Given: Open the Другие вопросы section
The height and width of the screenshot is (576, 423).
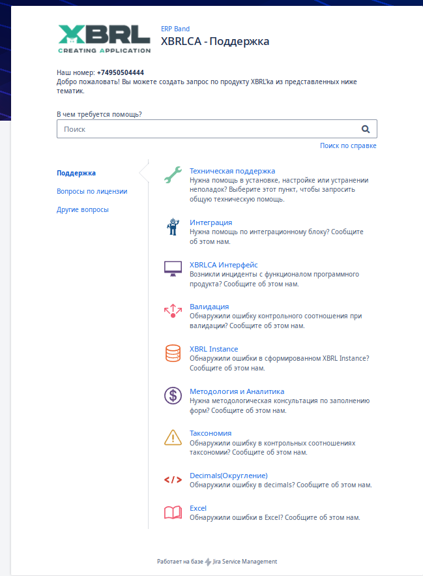Looking at the screenshot, I should coord(83,210).
